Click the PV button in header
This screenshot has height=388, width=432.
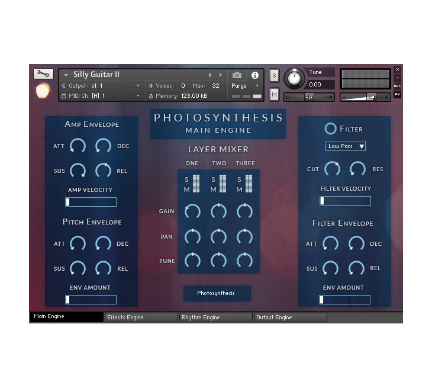point(397,94)
